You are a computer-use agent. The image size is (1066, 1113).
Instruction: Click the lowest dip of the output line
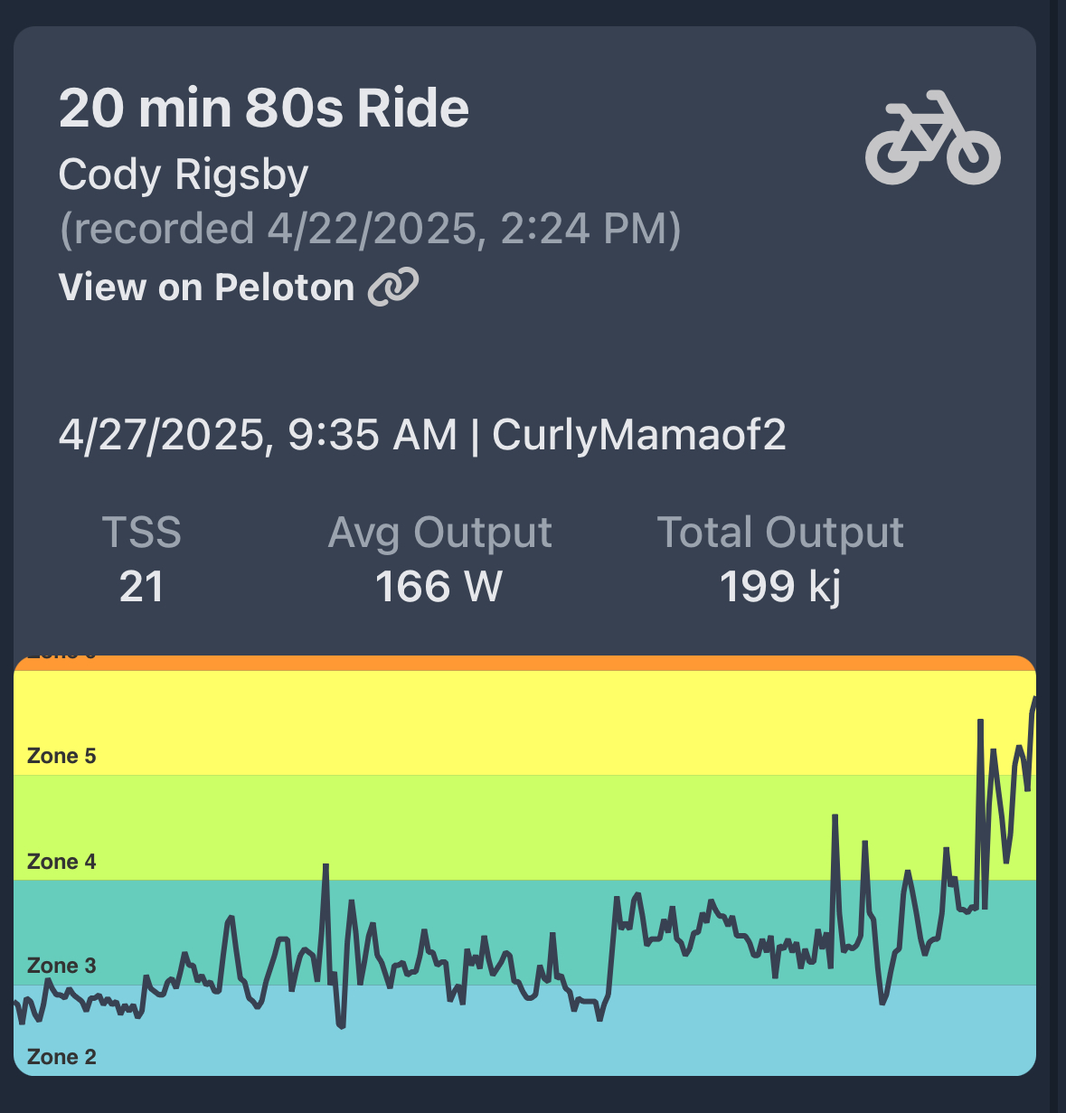[x=342, y=1026]
